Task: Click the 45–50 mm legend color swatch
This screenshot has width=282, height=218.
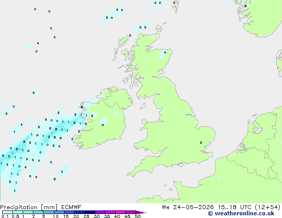Action: pyautogui.click(x=131, y=212)
